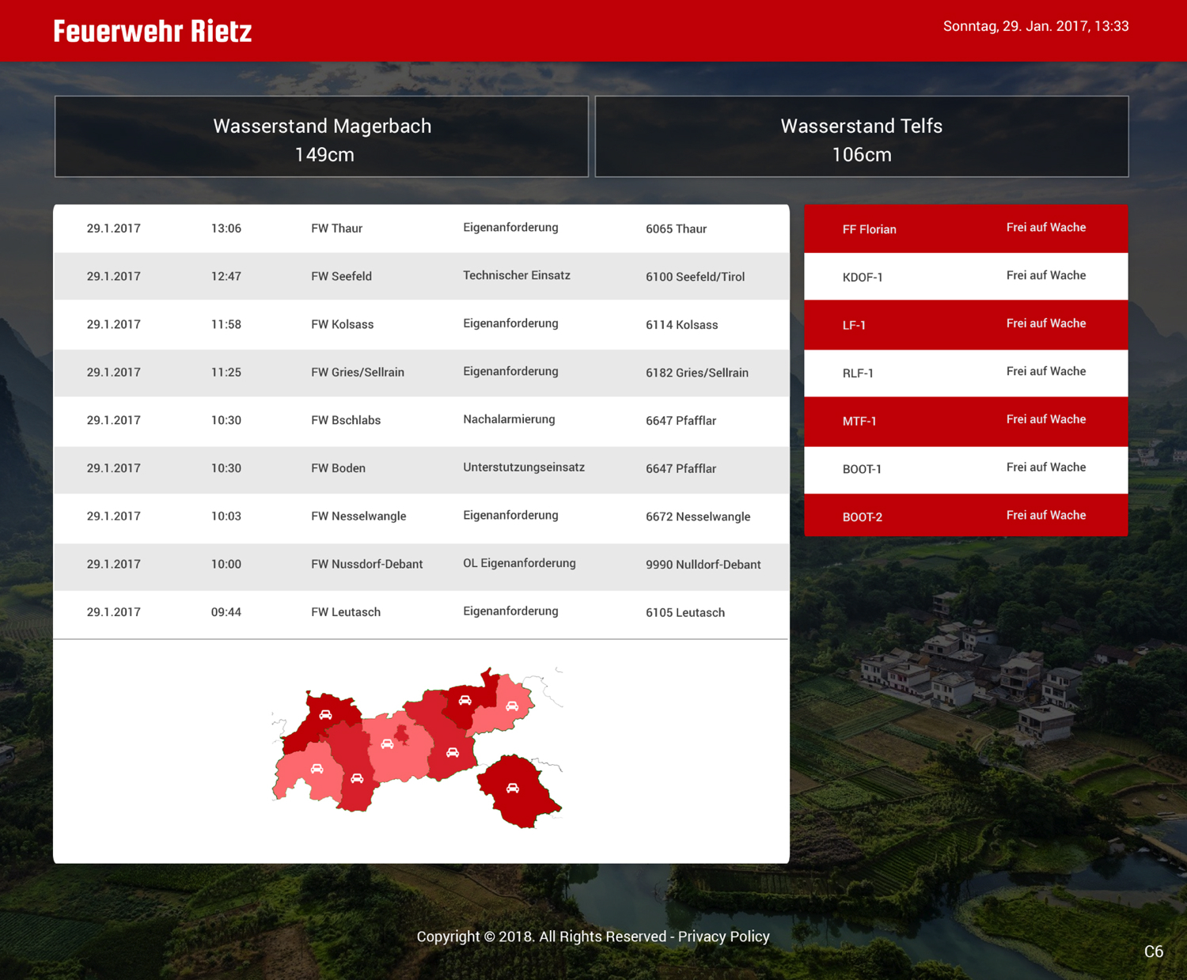The image size is (1187, 980).
Task: Click the RLF-1 vehicle status row
Action: coord(965,373)
